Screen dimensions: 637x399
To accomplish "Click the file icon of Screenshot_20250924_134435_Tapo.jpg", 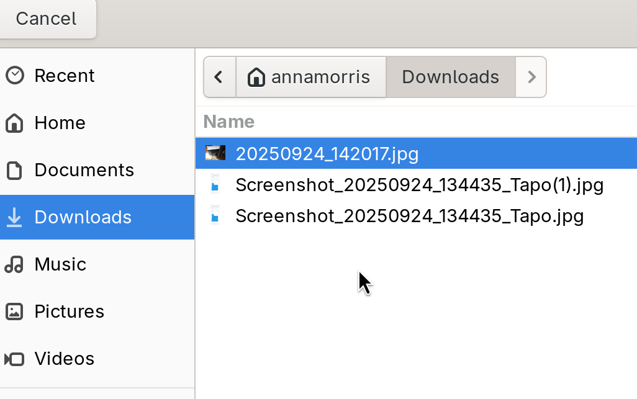I will pos(215,216).
